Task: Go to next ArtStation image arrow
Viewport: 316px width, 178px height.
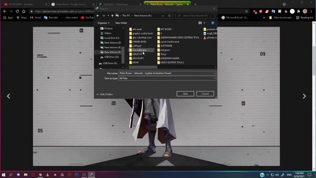Action: (304, 96)
